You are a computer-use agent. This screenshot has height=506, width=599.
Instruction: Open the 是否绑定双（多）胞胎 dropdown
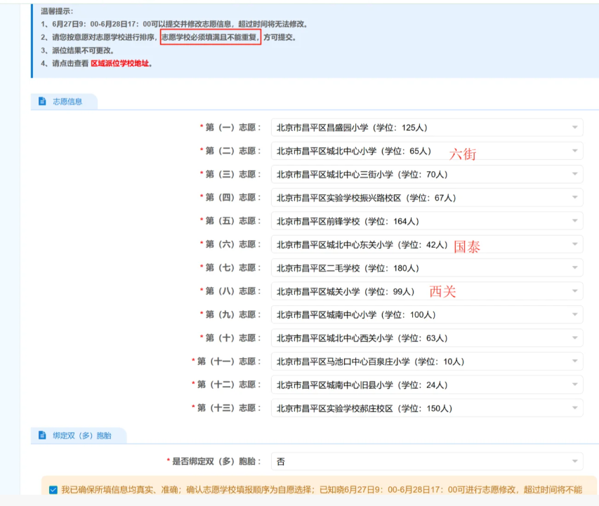click(427, 461)
